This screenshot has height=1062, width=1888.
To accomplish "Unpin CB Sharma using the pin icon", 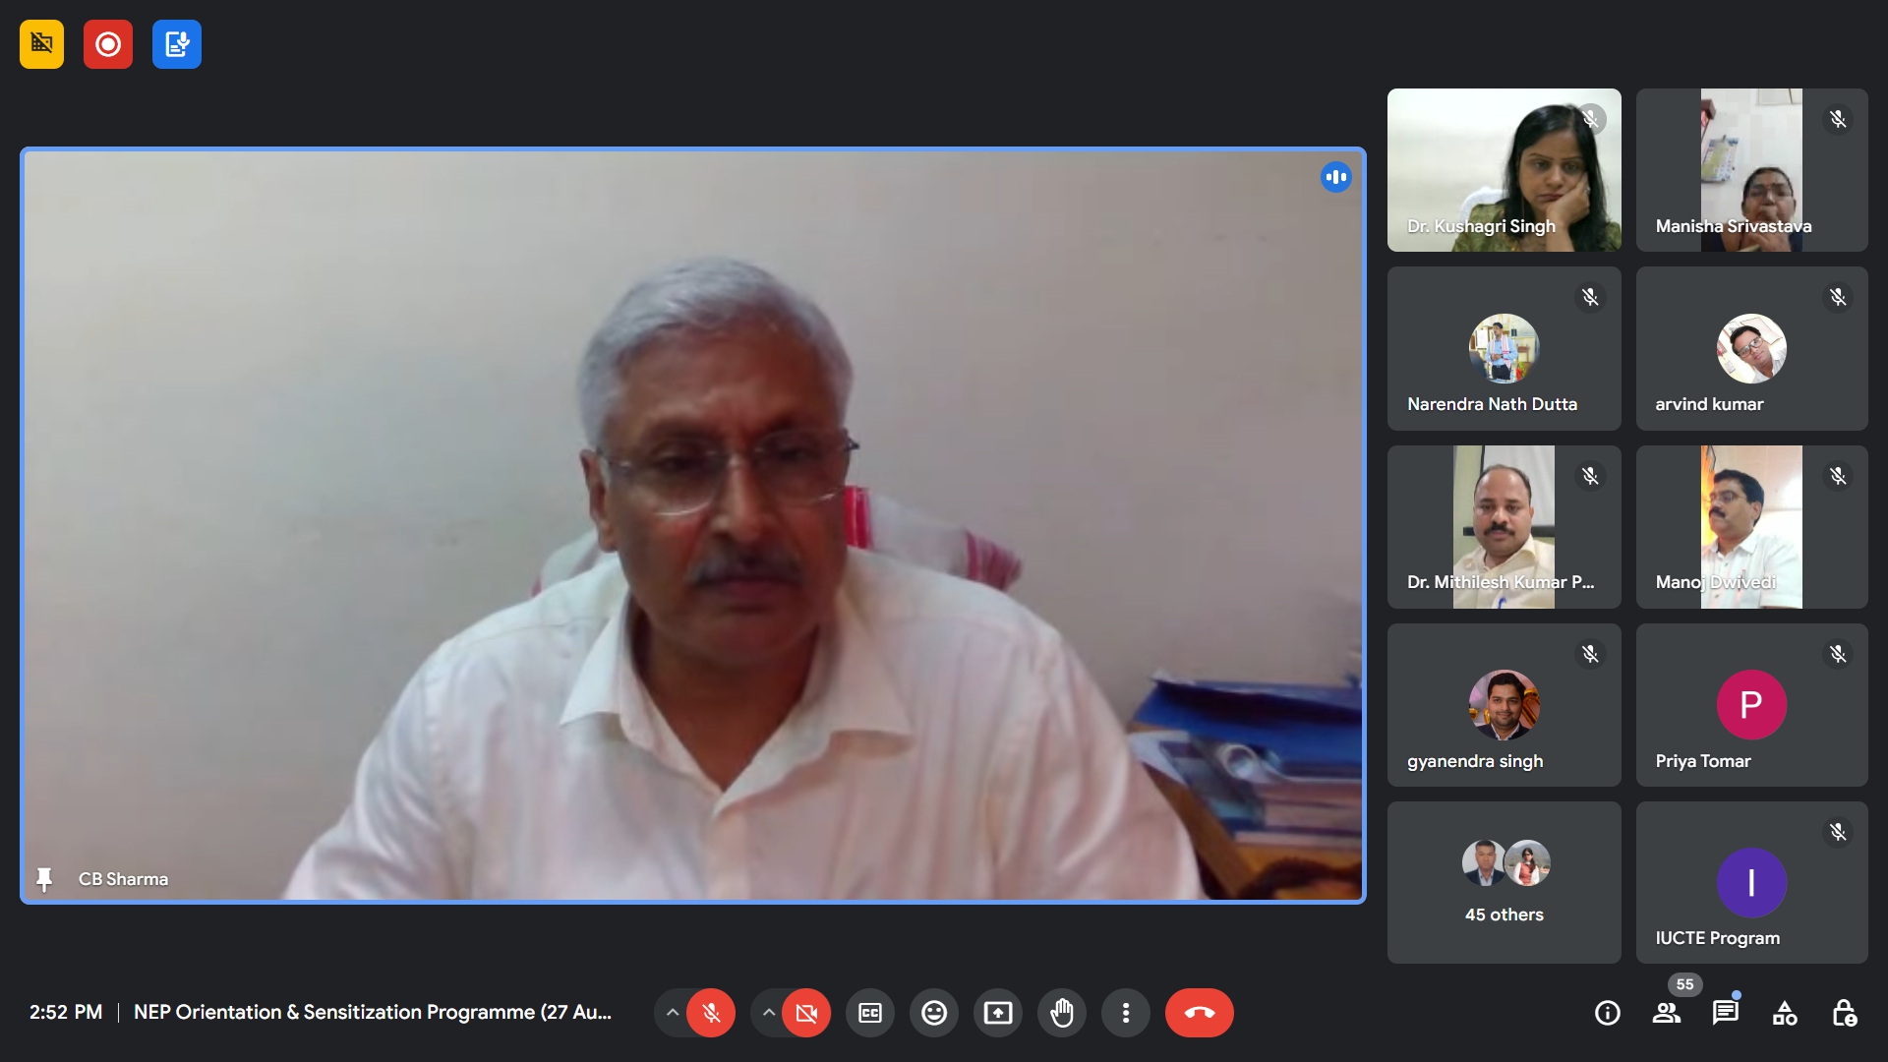I will pos(44,879).
